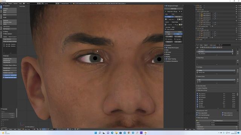The height and width of the screenshot is (135, 241).
Task: Open File Explorer from taskbar
Action: [116, 133]
